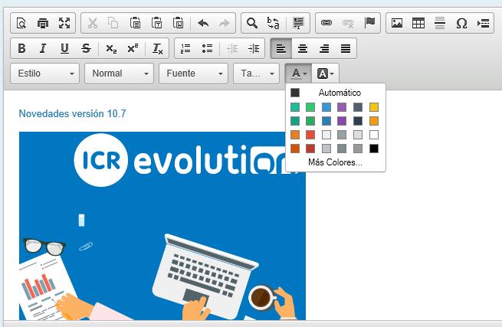Increase the indent
Viewport: 502px width, 327px height.
click(254, 48)
